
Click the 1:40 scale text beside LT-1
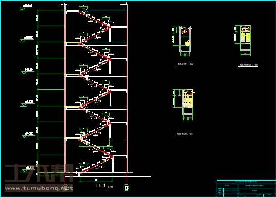pyautogui.click(x=111, y=186)
